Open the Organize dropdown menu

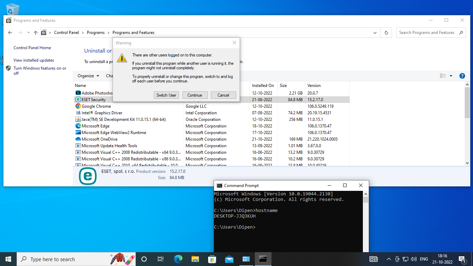pyautogui.click(x=88, y=76)
